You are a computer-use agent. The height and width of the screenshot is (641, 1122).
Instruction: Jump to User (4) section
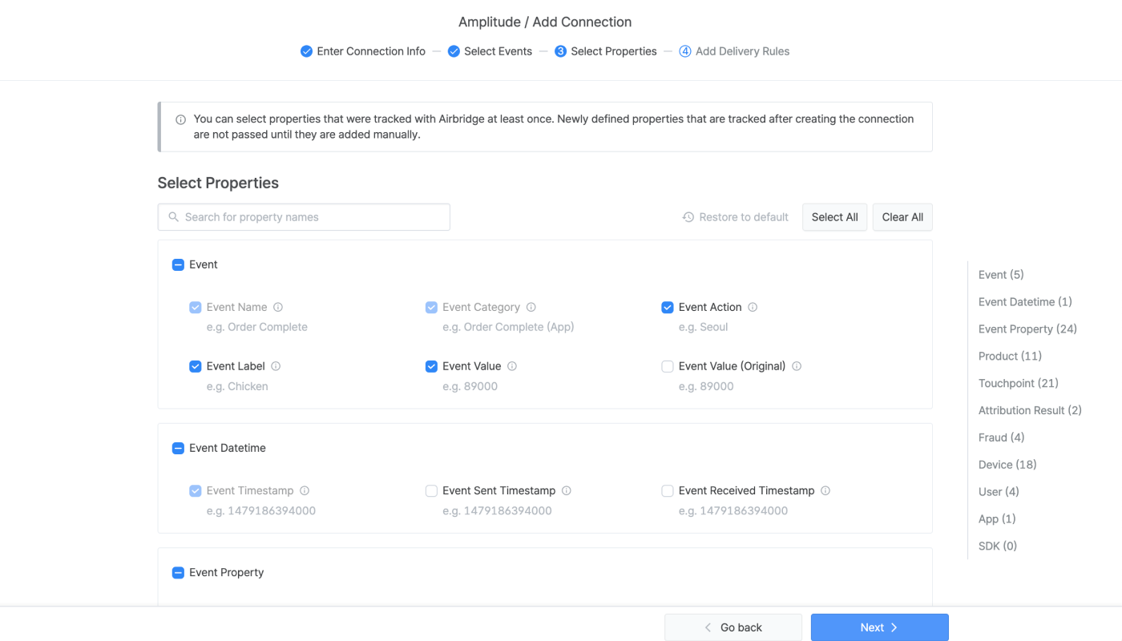pos(999,492)
